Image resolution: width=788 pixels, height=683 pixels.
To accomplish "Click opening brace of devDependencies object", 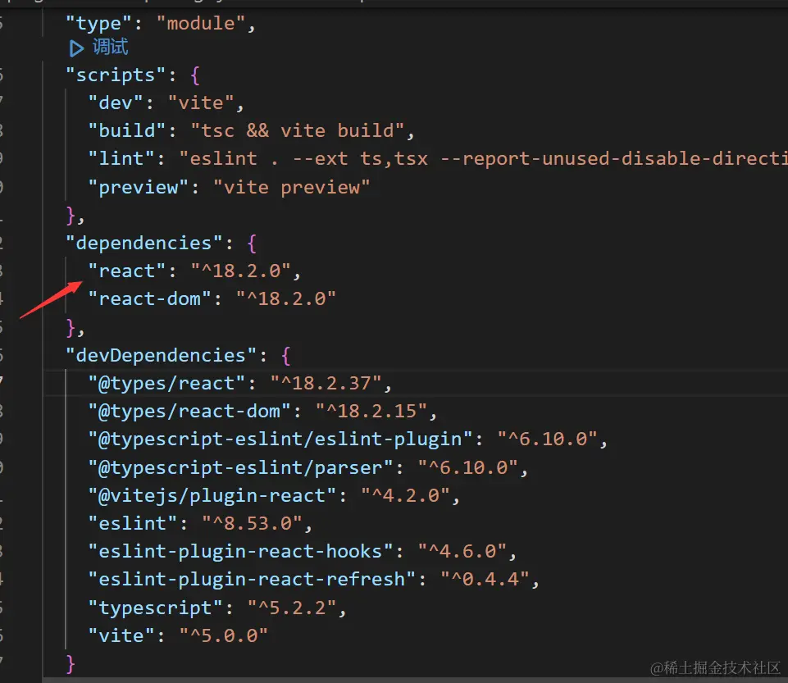I will 286,356.
